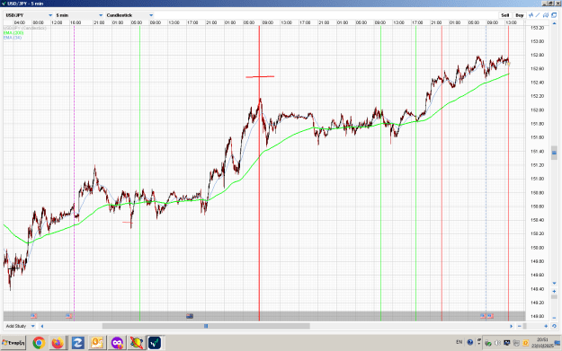This screenshot has height=351, width=562.
Task: Open Google Chrome from the taskbar
Action: click(x=39, y=343)
